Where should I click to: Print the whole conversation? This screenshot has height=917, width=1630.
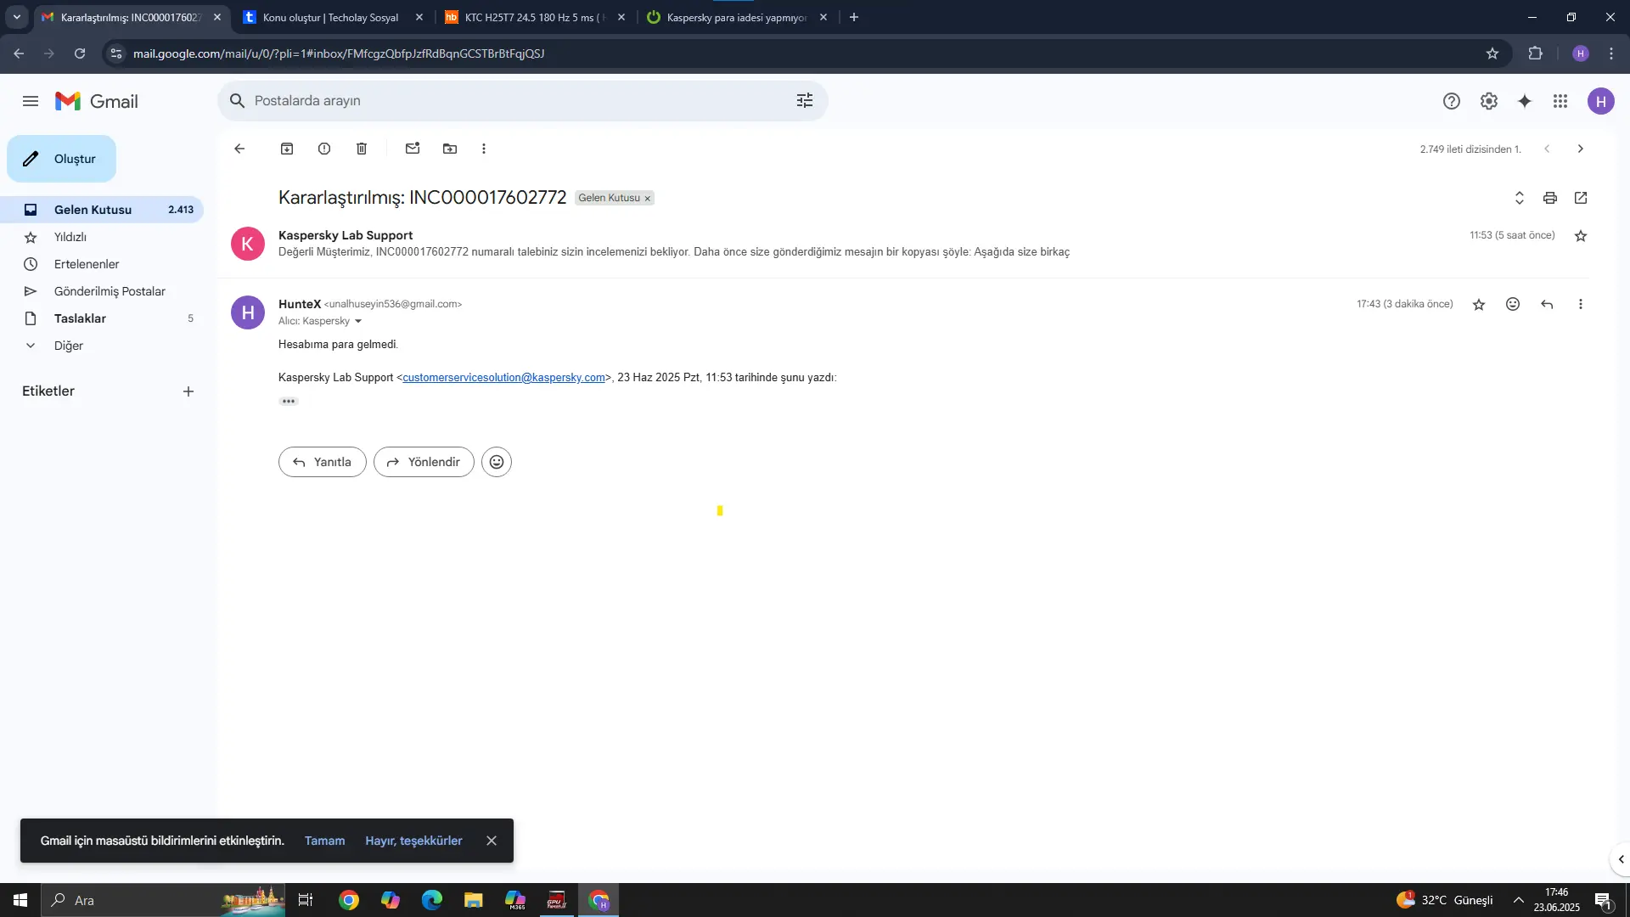pyautogui.click(x=1550, y=198)
